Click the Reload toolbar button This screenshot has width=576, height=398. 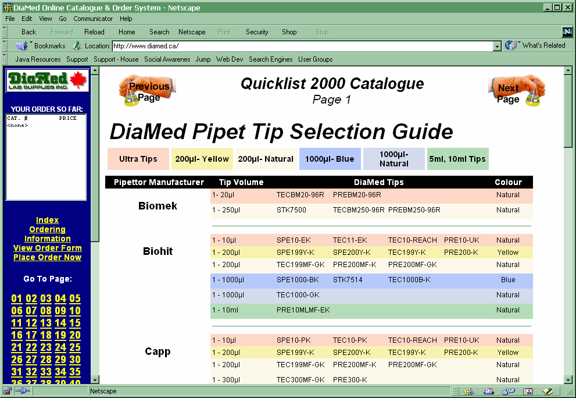point(94,32)
